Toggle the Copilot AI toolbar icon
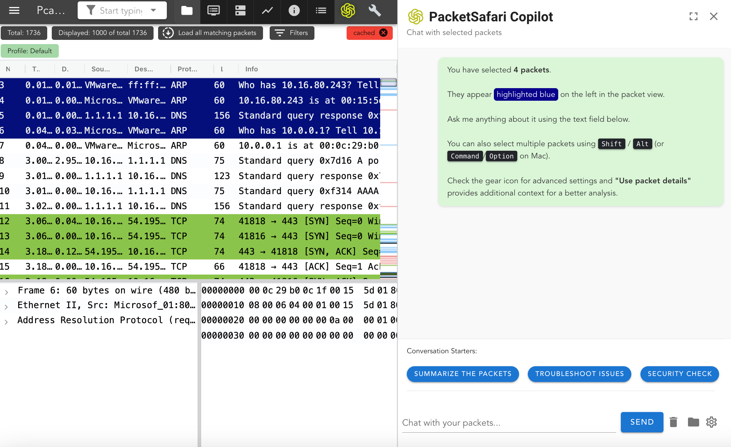 pyautogui.click(x=348, y=10)
